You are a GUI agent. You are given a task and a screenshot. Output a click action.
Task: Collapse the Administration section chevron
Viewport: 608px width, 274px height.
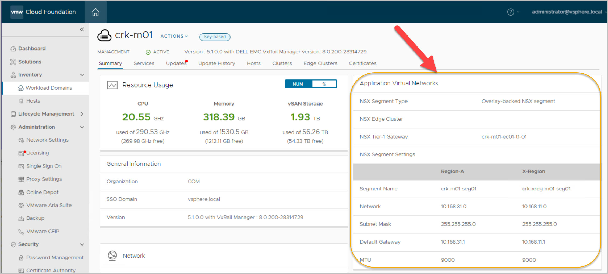click(82, 127)
